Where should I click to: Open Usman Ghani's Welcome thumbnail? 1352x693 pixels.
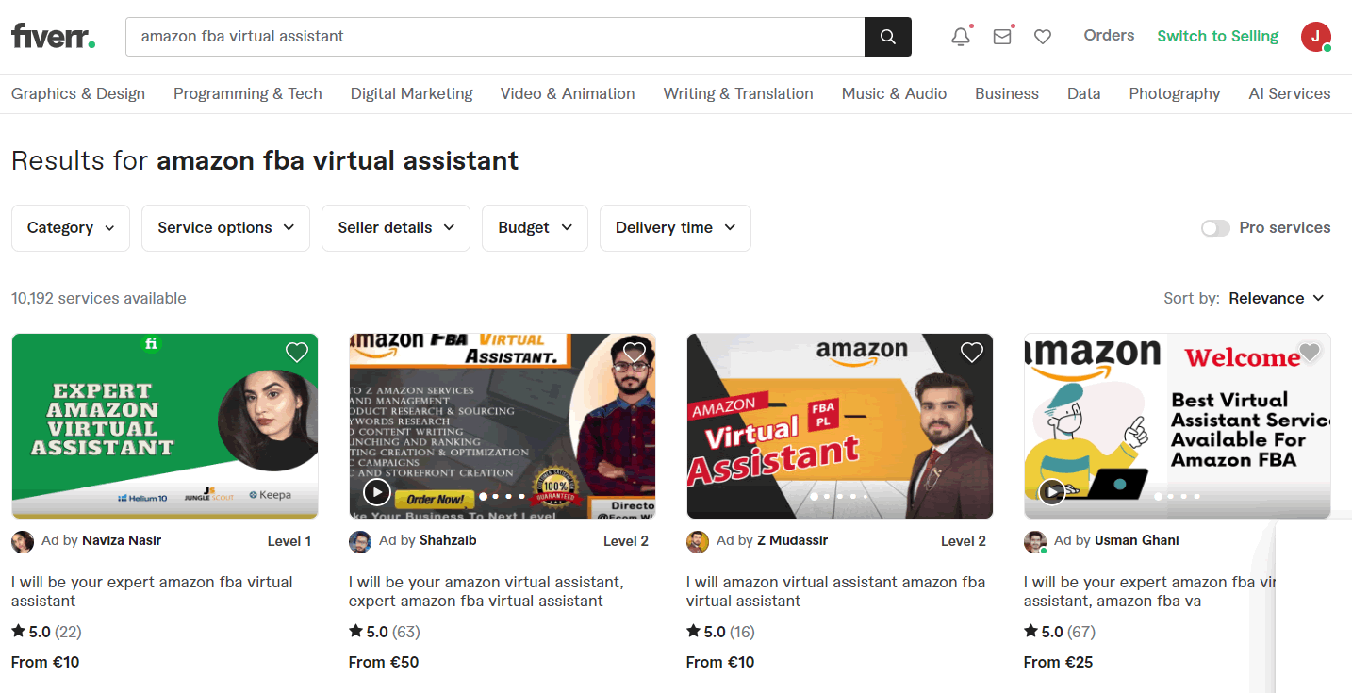tap(1178, 426)
